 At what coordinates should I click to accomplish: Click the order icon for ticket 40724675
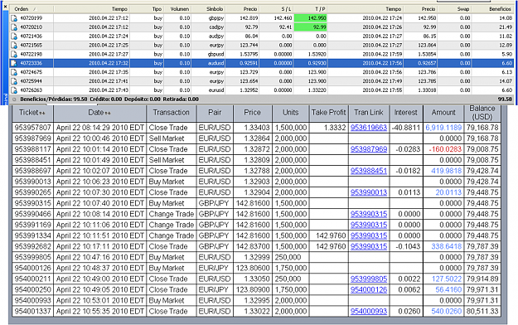(14, 72)
